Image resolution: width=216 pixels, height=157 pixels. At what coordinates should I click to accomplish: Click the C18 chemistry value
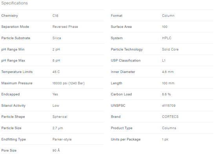(x=55, y=16)
